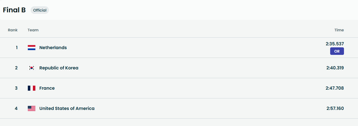Click USA's time 2:57.160
Image resolution: width=358 pixels, height=126 pixels.
[335, 108]
